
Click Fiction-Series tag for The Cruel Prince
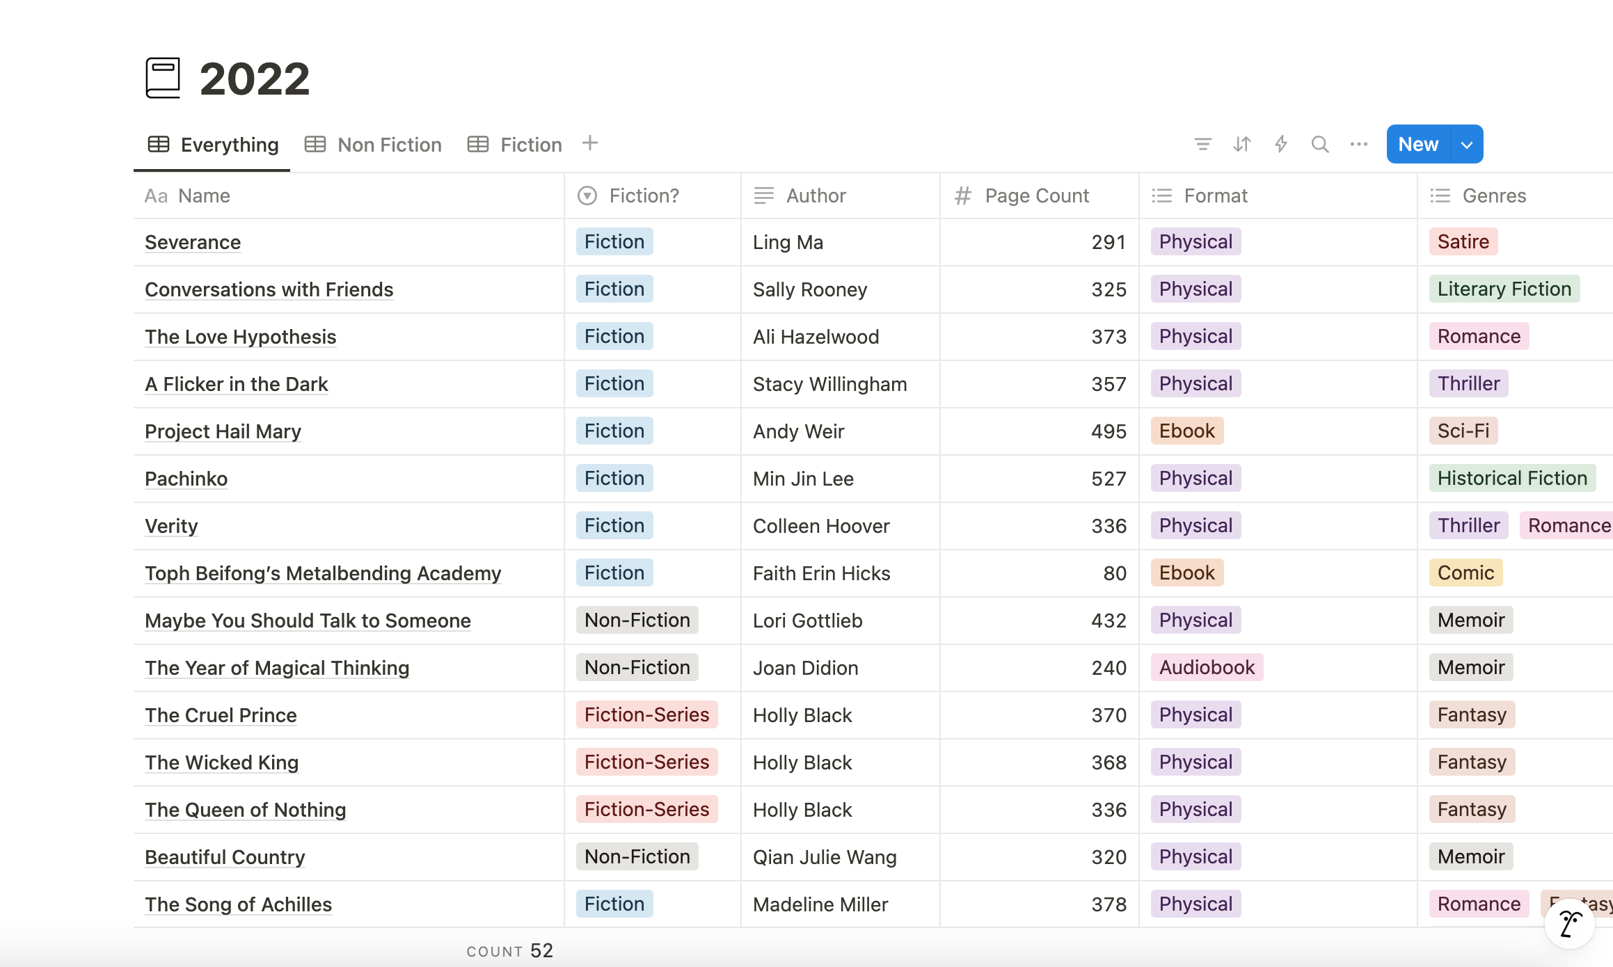[647, 714]
